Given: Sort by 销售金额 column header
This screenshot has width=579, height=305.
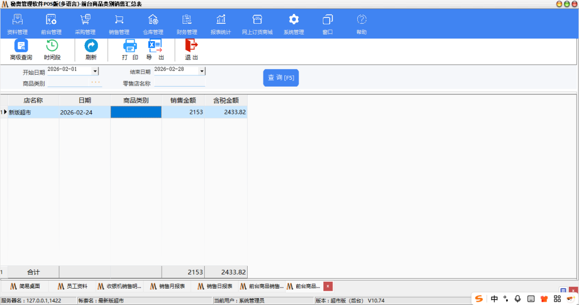Looking at the screenshot, I should [183, 100].
